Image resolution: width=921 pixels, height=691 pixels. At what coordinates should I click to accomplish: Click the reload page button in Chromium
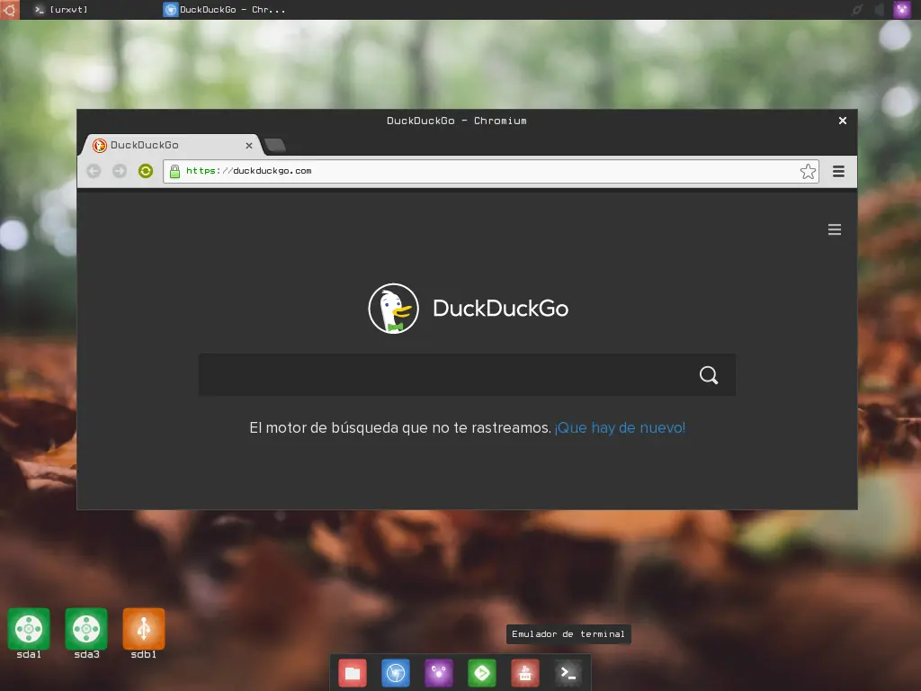(x=145, y=171)
